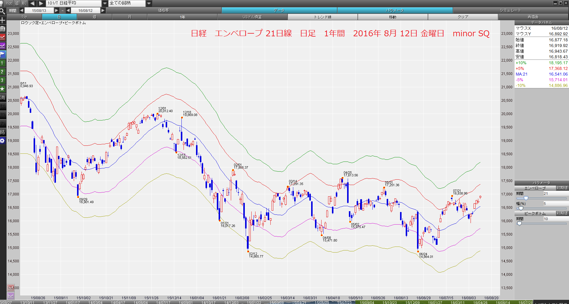Click the green number 3 icon
The width and height of the screenshot is (569, 304).
click(x=2, y=80)
